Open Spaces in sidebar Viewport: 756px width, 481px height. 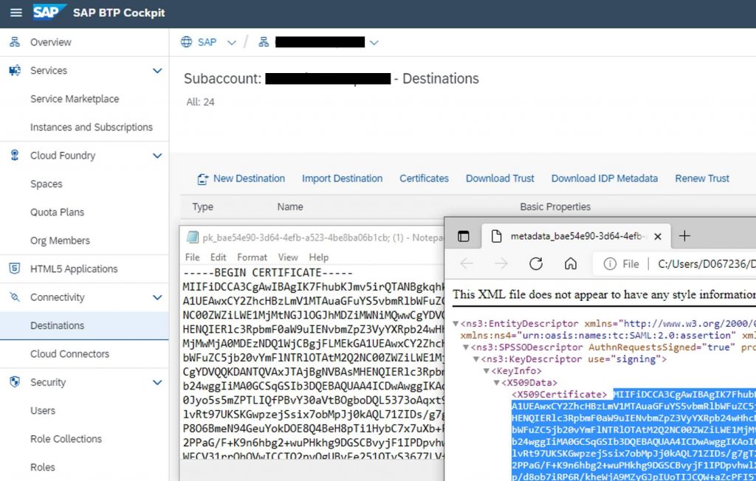pyautogui.click(x=47, y=184)
